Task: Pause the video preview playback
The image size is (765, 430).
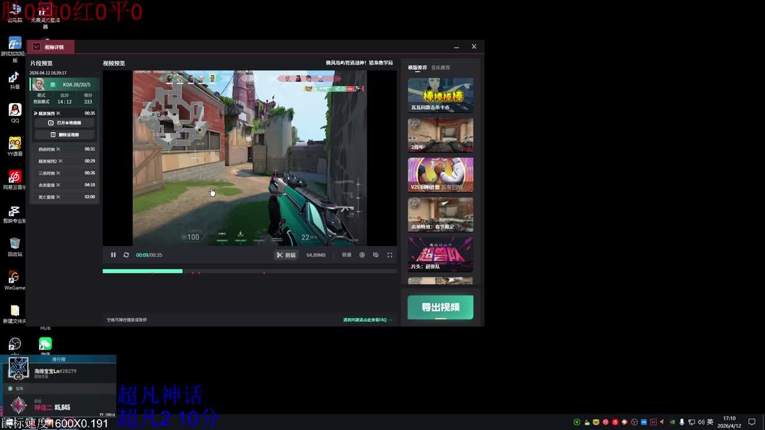Action: coord(113,255)
